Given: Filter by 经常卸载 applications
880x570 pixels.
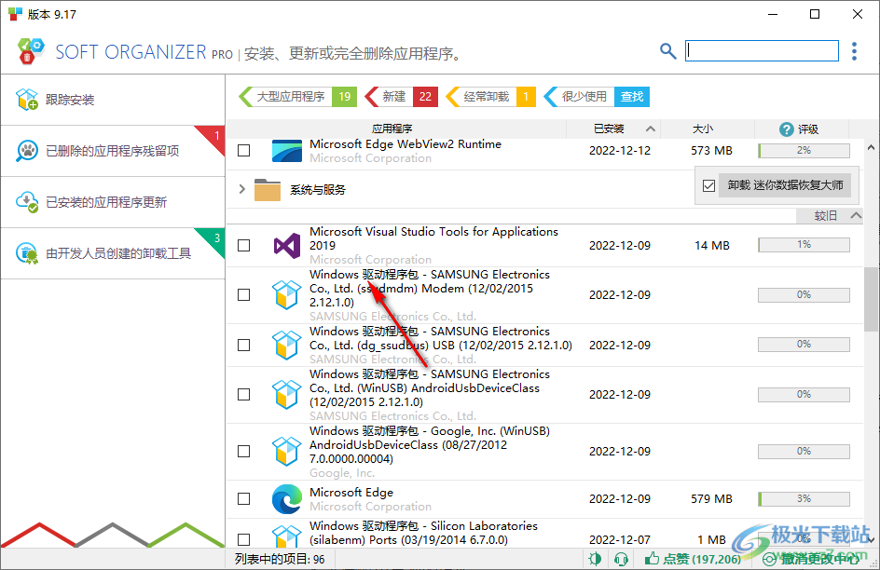Looking at the screenshot, I should 490,97.
